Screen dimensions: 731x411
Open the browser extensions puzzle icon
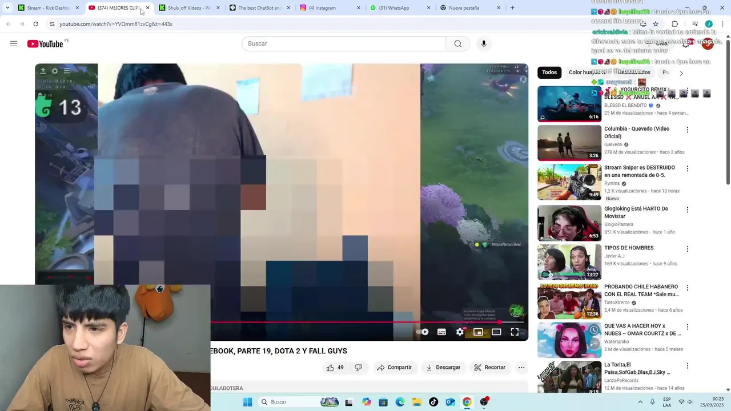point(674,24)
